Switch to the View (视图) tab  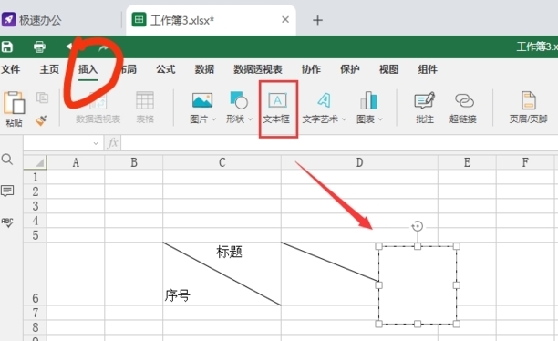pyautogui.click(x=389, y=69)
